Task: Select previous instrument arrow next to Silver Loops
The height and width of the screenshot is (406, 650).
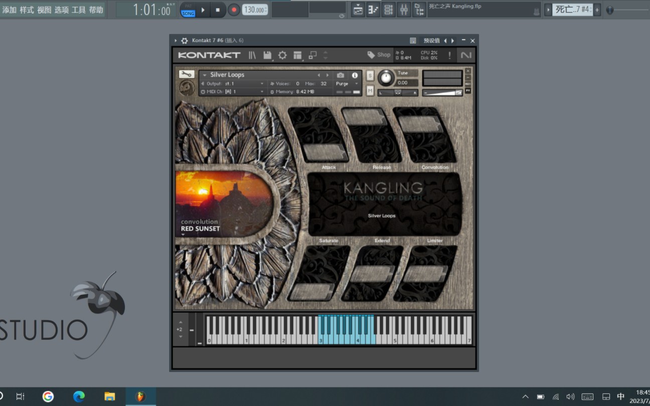Action: tap(318, 75)
